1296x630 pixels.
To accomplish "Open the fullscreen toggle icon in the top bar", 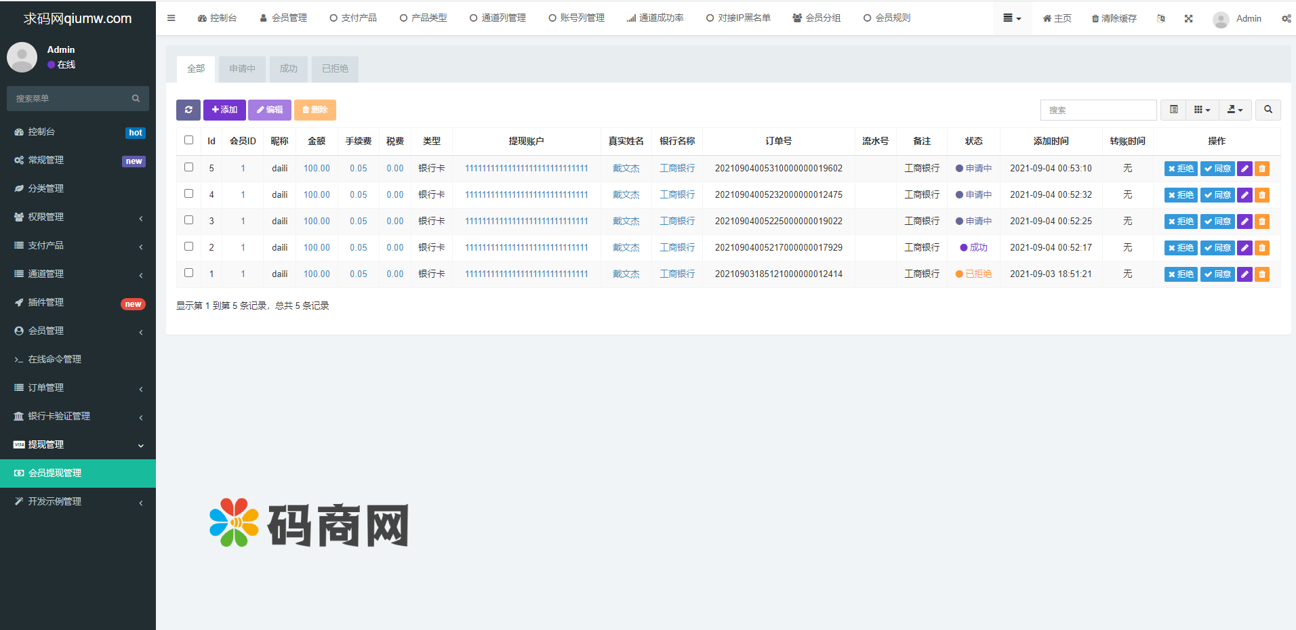I will point(1189,18).
